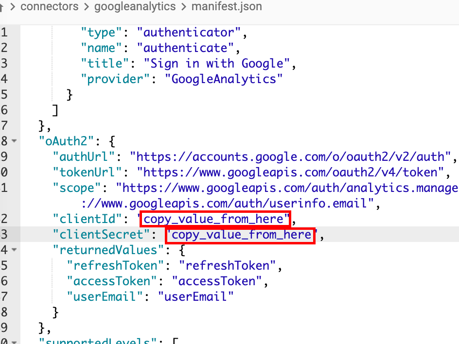Collapse the supportedLevels fold arrow
Screen dimensions: 459x344
(x=14, y=341)
